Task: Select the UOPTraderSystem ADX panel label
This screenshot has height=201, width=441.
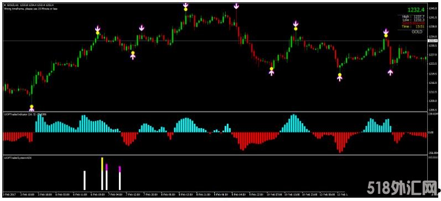Action: click(x=18, y=158)
